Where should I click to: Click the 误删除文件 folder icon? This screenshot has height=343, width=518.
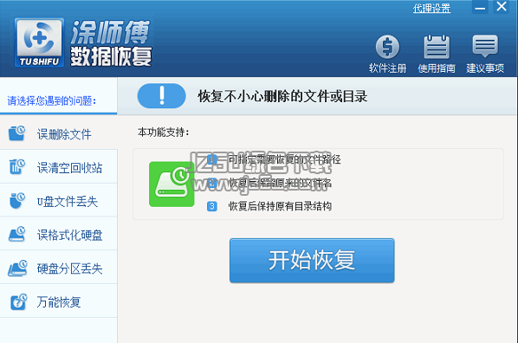pos(16,133)
